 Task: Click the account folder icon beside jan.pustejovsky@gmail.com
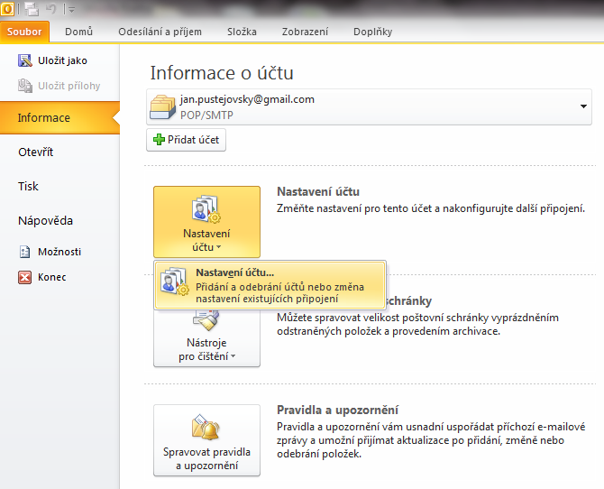162,107
